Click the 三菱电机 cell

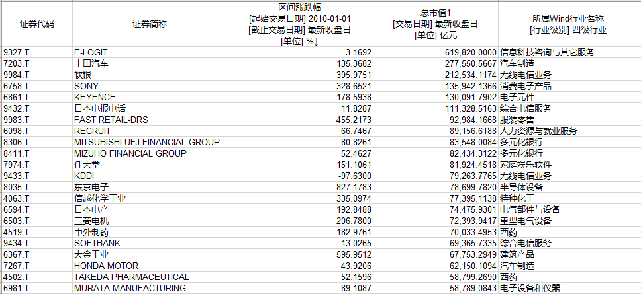150,221
